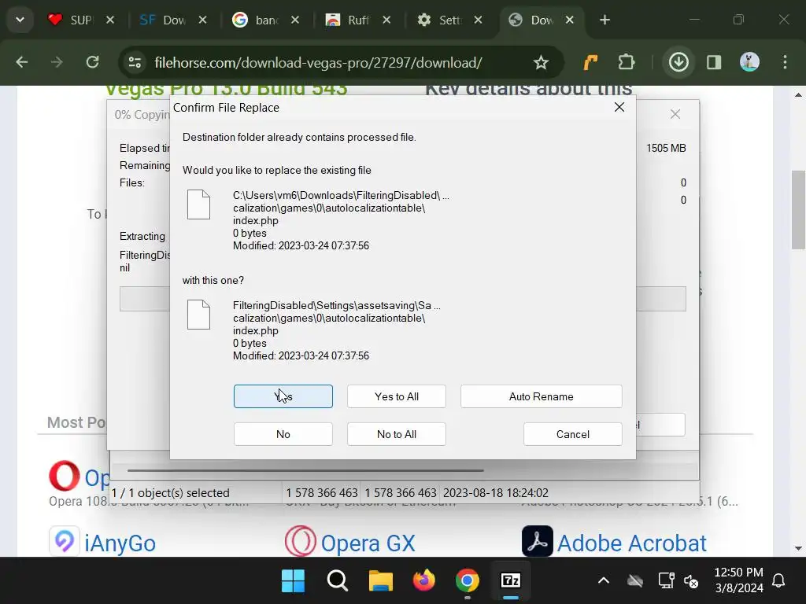Click the new file's document icon
Screen dimensions: 806x604
199,315
